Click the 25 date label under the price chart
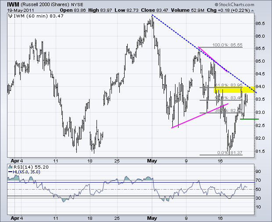The height and width of the screenshot is (222, 272). click(x=117, y=161)
